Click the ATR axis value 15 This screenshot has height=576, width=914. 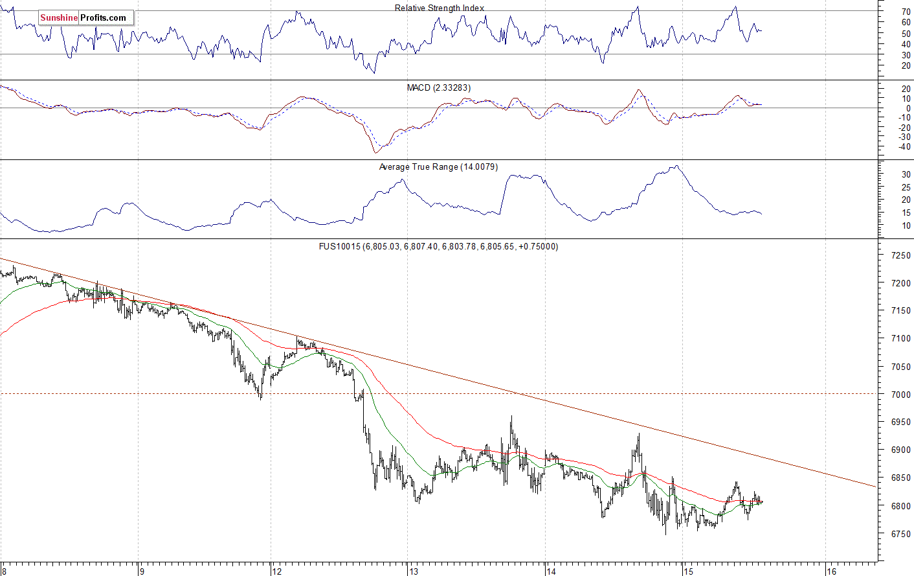[906, 213]
